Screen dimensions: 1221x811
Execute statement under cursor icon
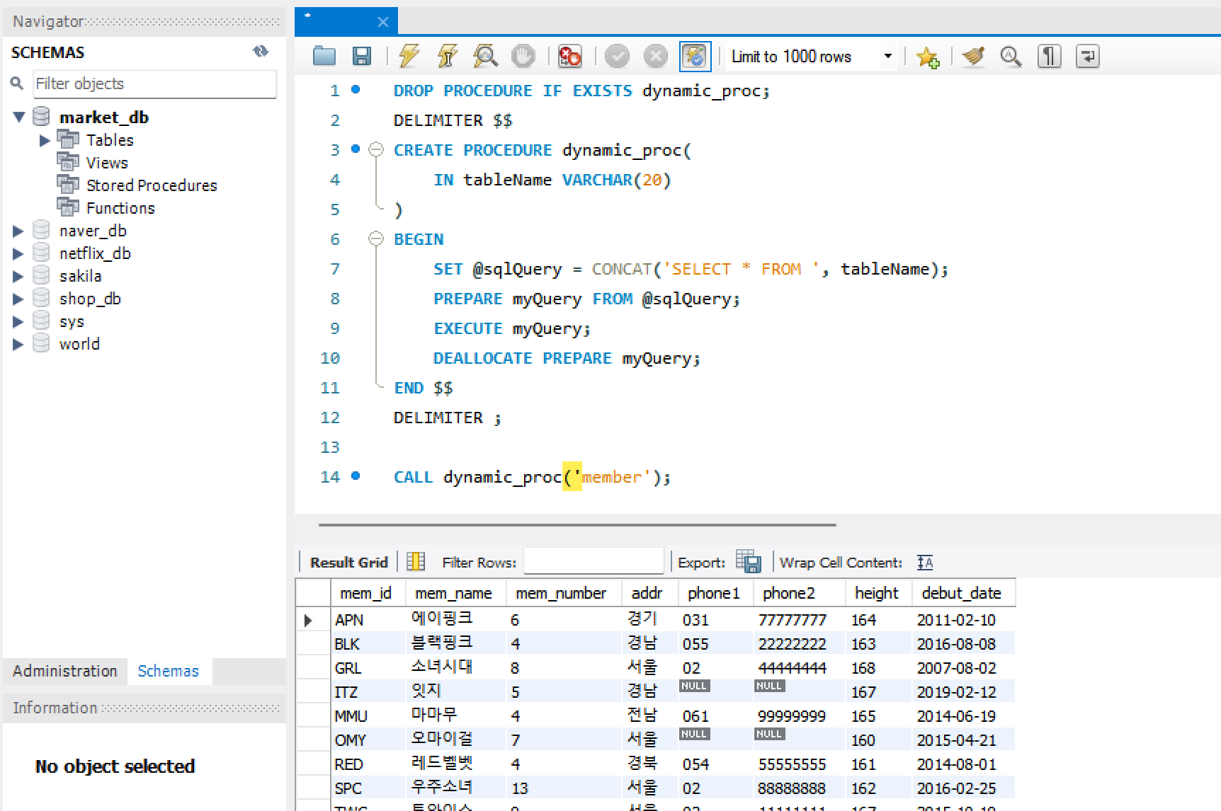[x=447, y=56]
